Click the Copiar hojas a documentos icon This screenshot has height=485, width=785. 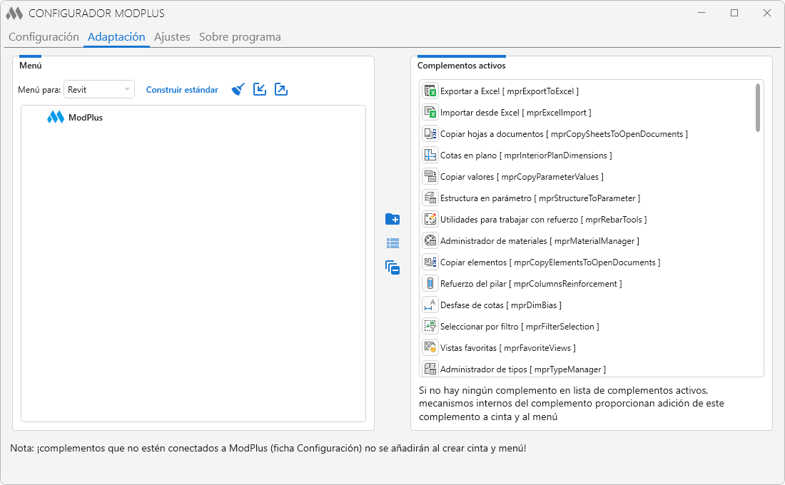430,133
